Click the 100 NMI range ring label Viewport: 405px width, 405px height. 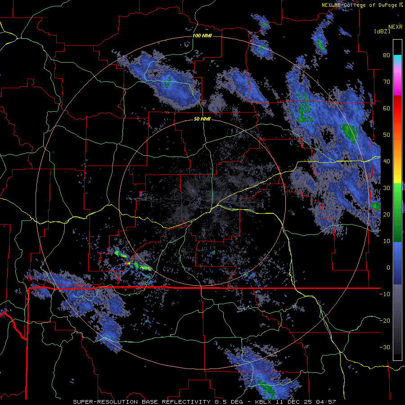click(x=202, y=36)
